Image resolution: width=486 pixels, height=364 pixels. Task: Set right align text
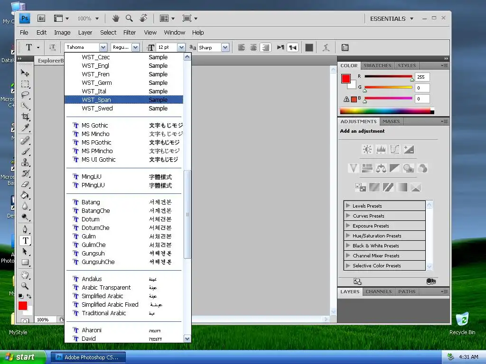[x=266, y=47]
